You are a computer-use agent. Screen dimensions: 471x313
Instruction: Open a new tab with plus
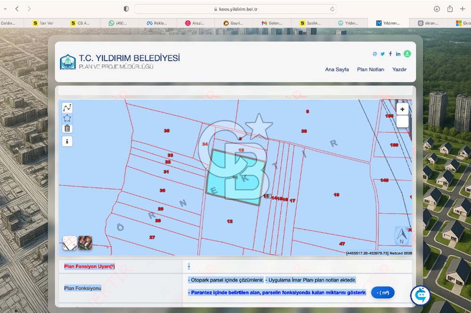tap(463, 9)
